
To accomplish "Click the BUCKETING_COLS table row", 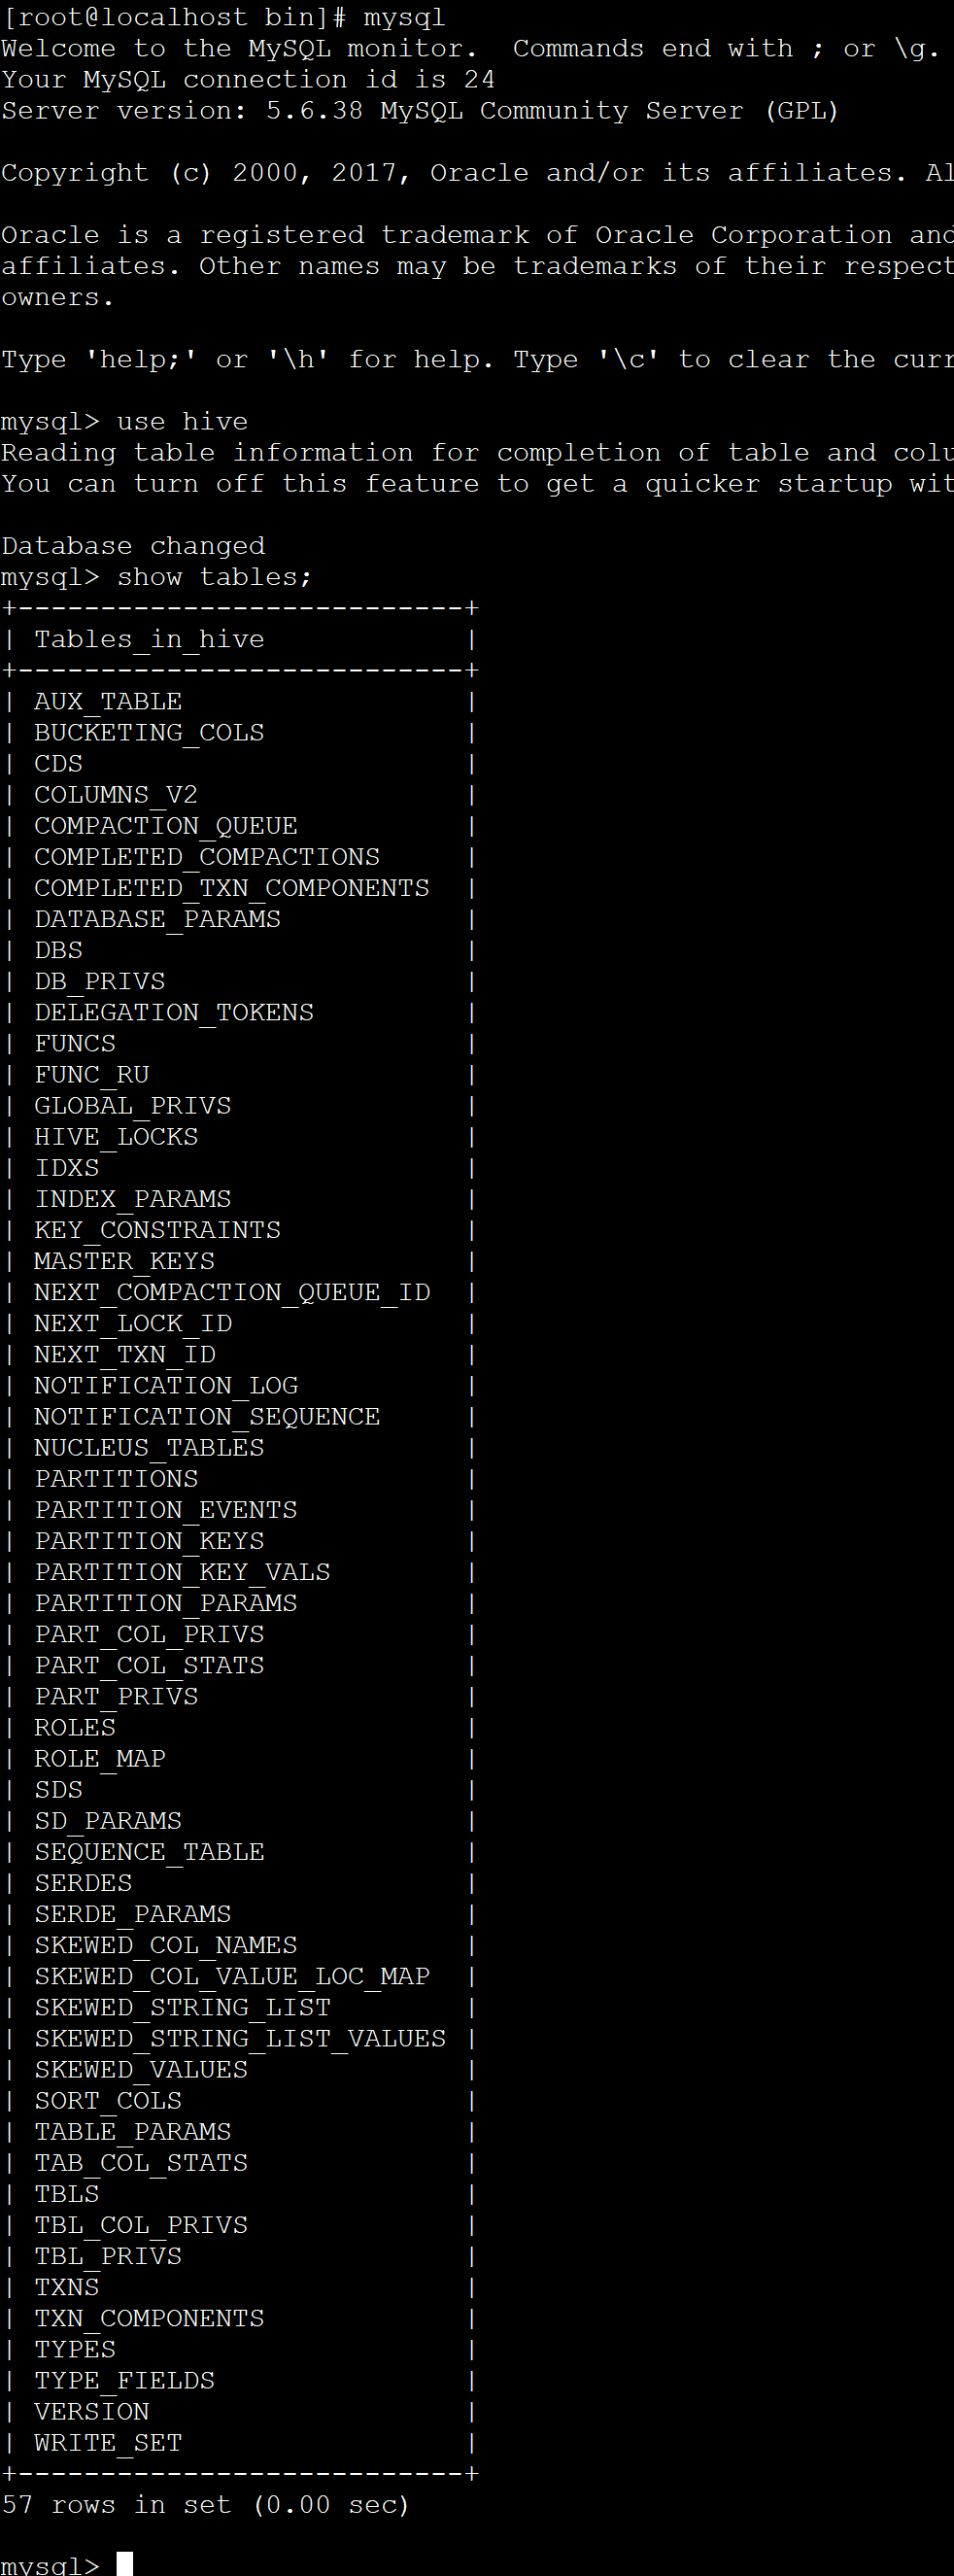I will pos(149,733).
